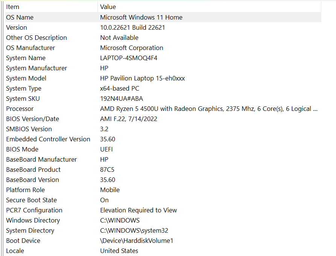Viewport: 336px width, 256px height.
Task: Click the On value for Secure Boot
Action: 104,200
